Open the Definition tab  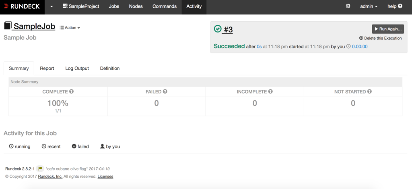110,69
